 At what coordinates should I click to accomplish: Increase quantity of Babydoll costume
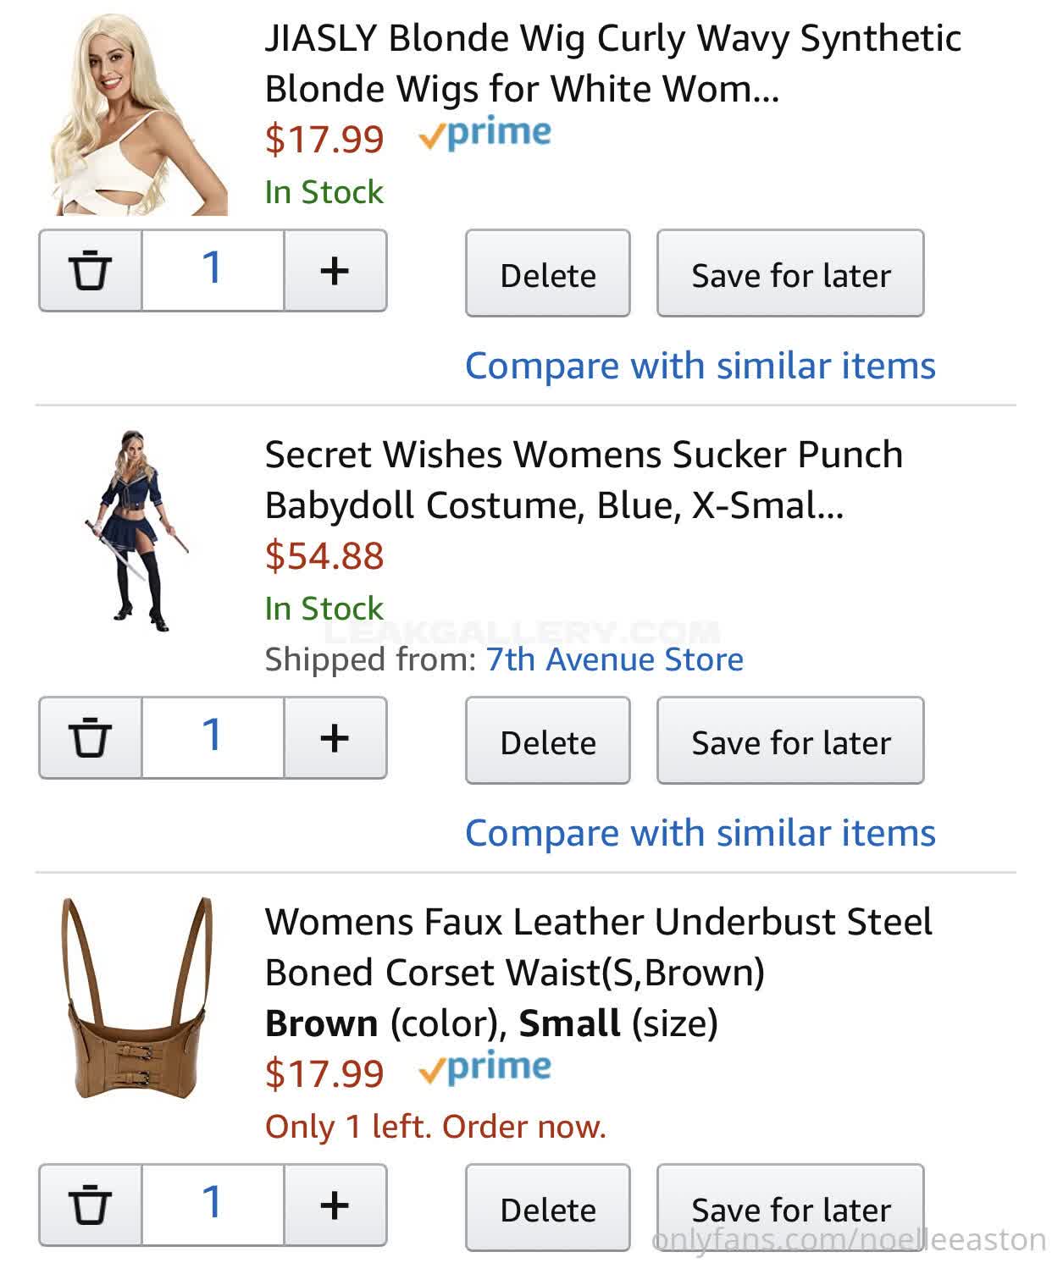click(x=335, y=737)
